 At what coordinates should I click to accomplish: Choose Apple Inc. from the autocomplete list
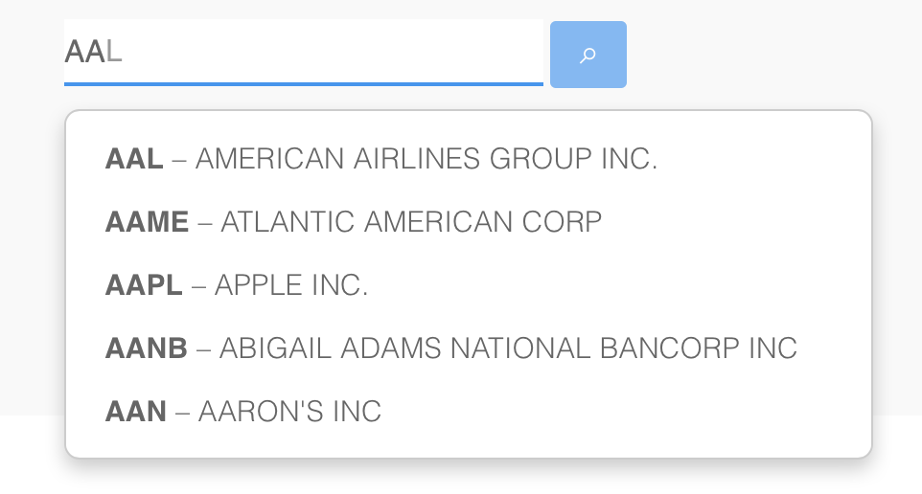coord(291,285)
